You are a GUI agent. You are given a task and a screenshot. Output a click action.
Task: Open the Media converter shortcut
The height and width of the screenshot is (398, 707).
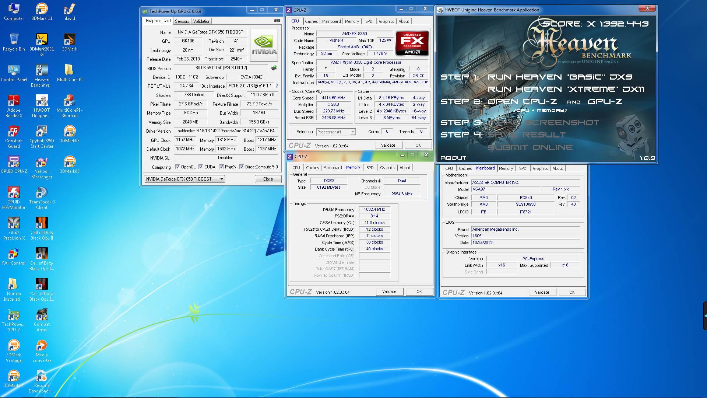click(42, 351)
